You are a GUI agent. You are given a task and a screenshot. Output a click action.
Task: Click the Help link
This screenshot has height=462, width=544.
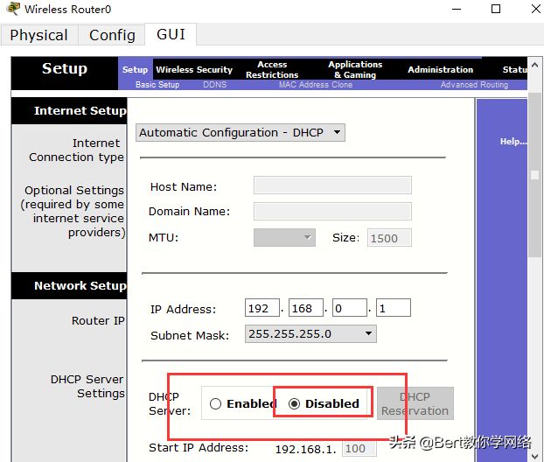pyautogui.click(x=513, y=141)
